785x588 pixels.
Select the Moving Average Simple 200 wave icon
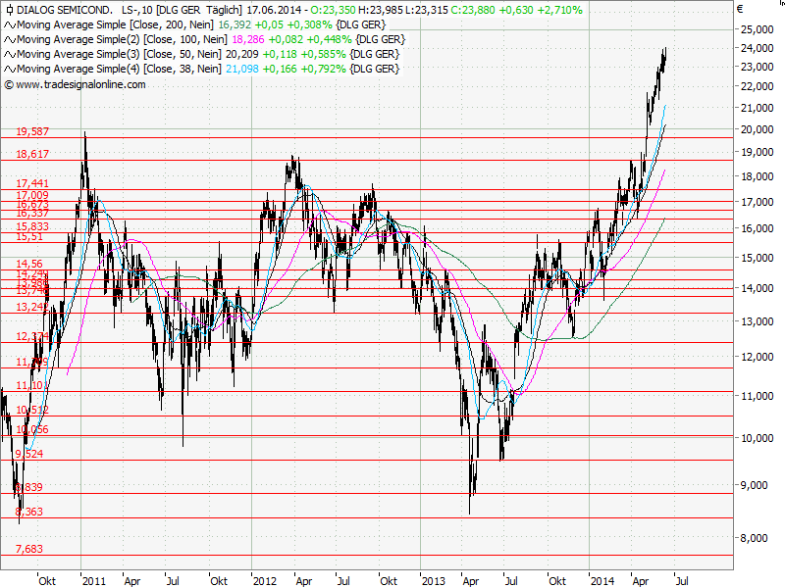9,26
